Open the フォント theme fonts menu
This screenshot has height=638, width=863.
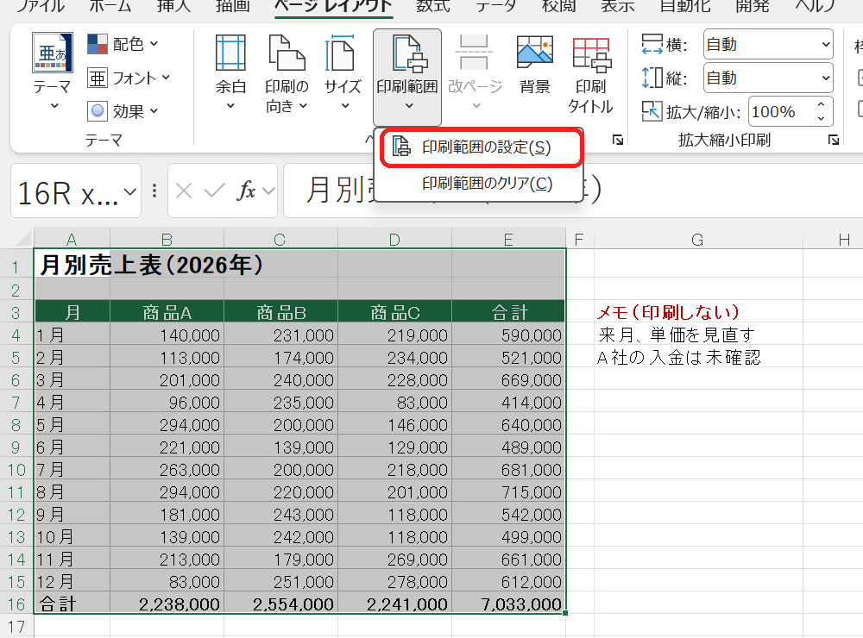click(129, 78)
